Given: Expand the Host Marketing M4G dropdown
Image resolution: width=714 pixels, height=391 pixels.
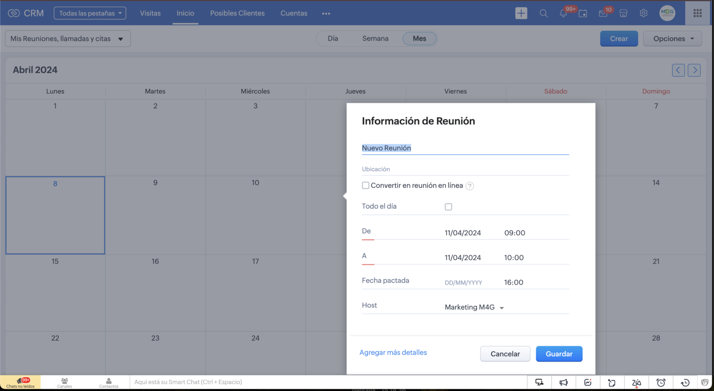Looking at the screenshot, I should point(474,307).
